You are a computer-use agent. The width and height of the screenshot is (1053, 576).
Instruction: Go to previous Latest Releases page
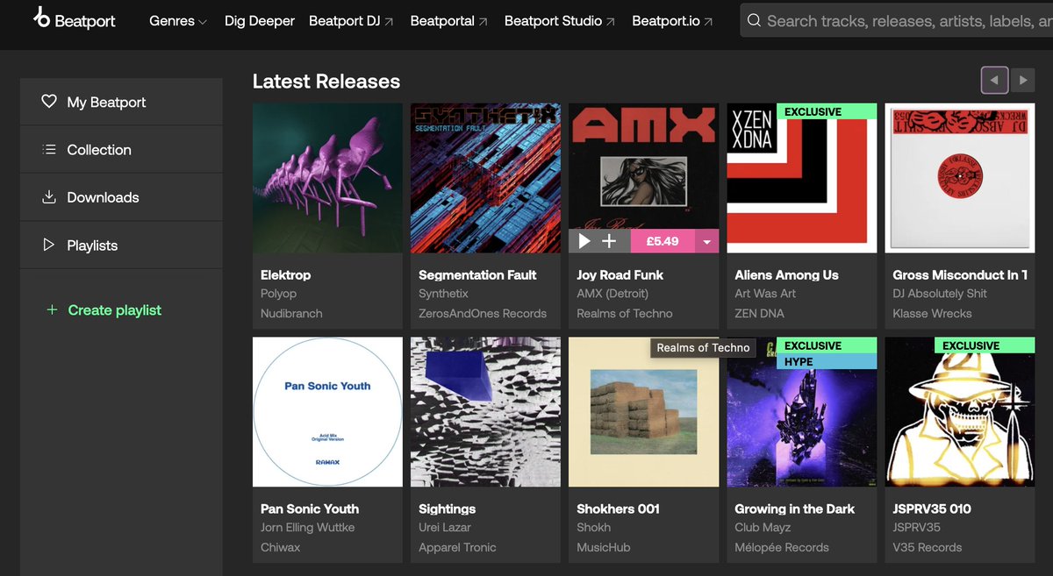tap(994, 80)
